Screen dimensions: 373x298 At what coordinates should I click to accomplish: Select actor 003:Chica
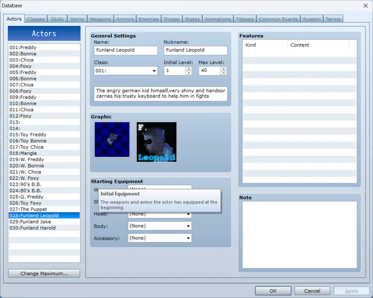[44, 60]
